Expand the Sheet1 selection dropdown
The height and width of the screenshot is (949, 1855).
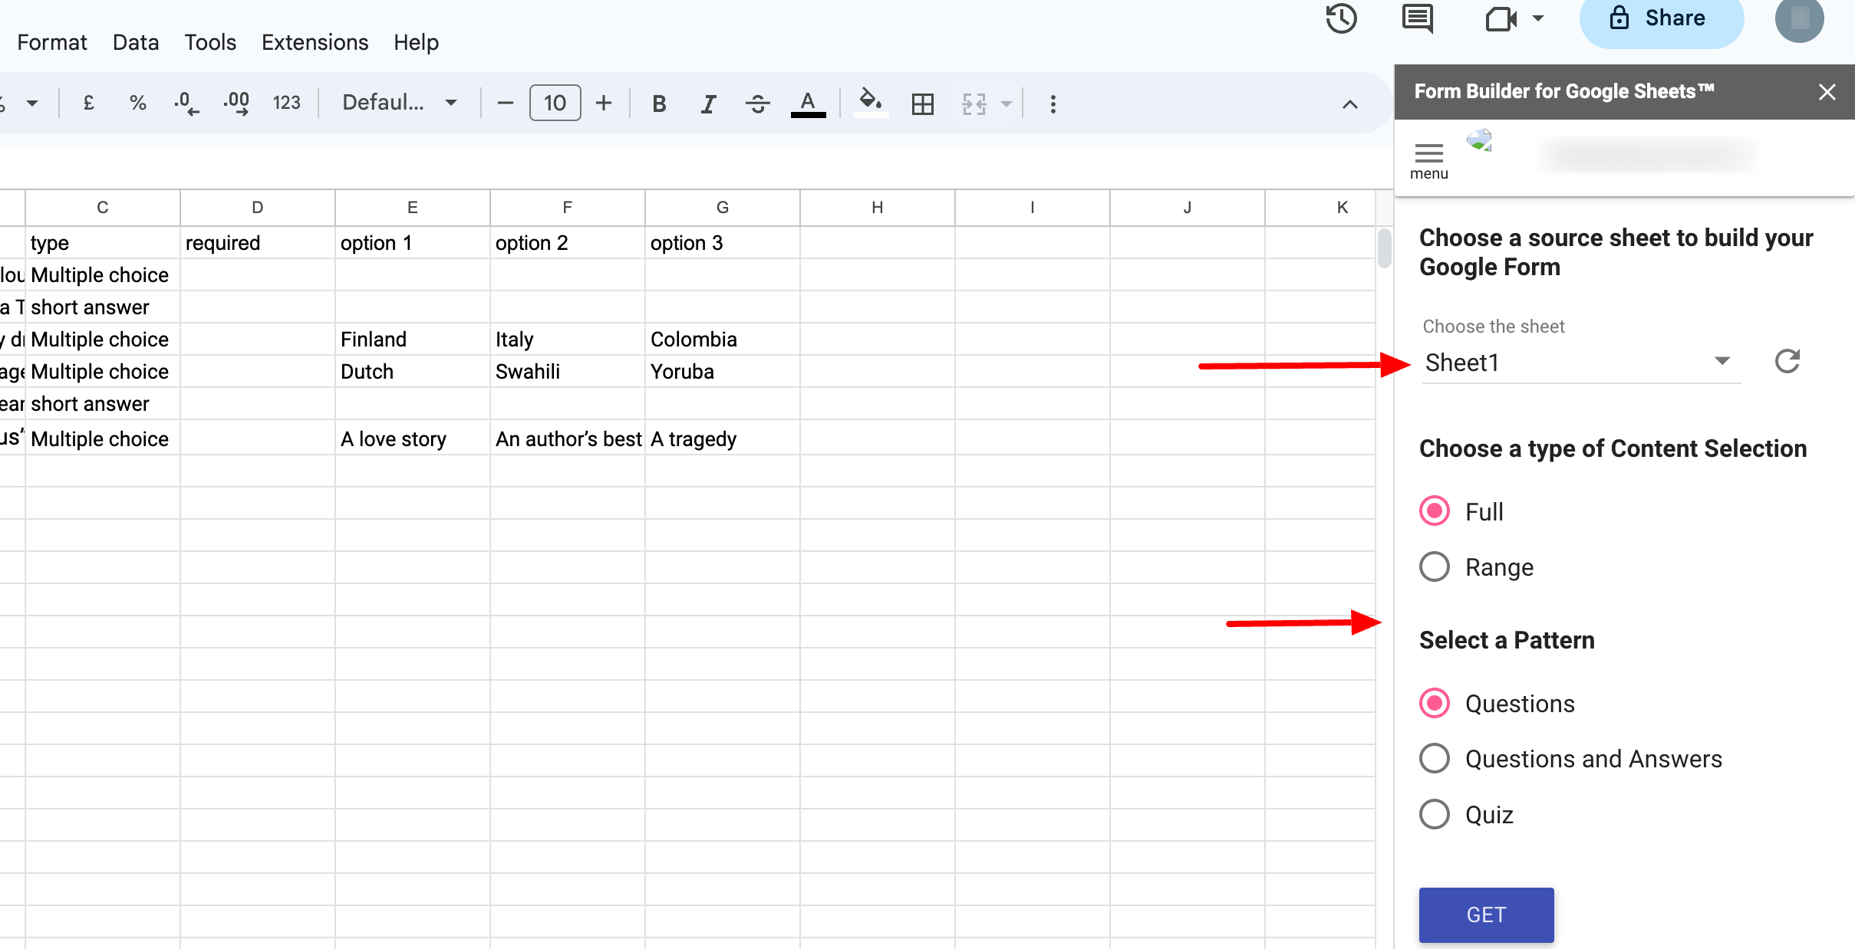tap(1722, 361)
